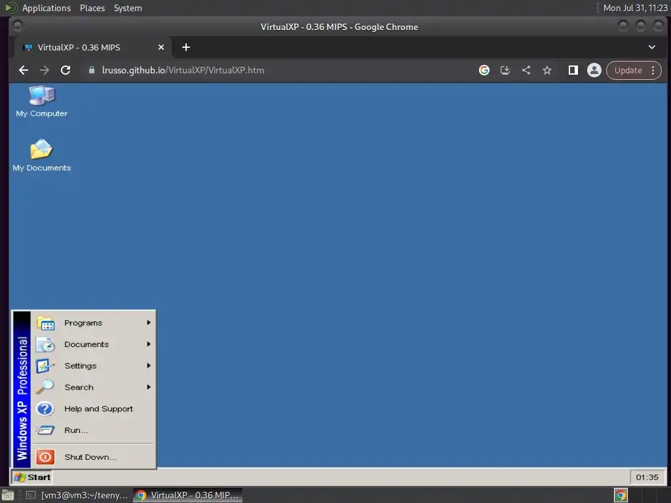
Task: Expand Documents submenu arrow
Action: tap(149, 344)
